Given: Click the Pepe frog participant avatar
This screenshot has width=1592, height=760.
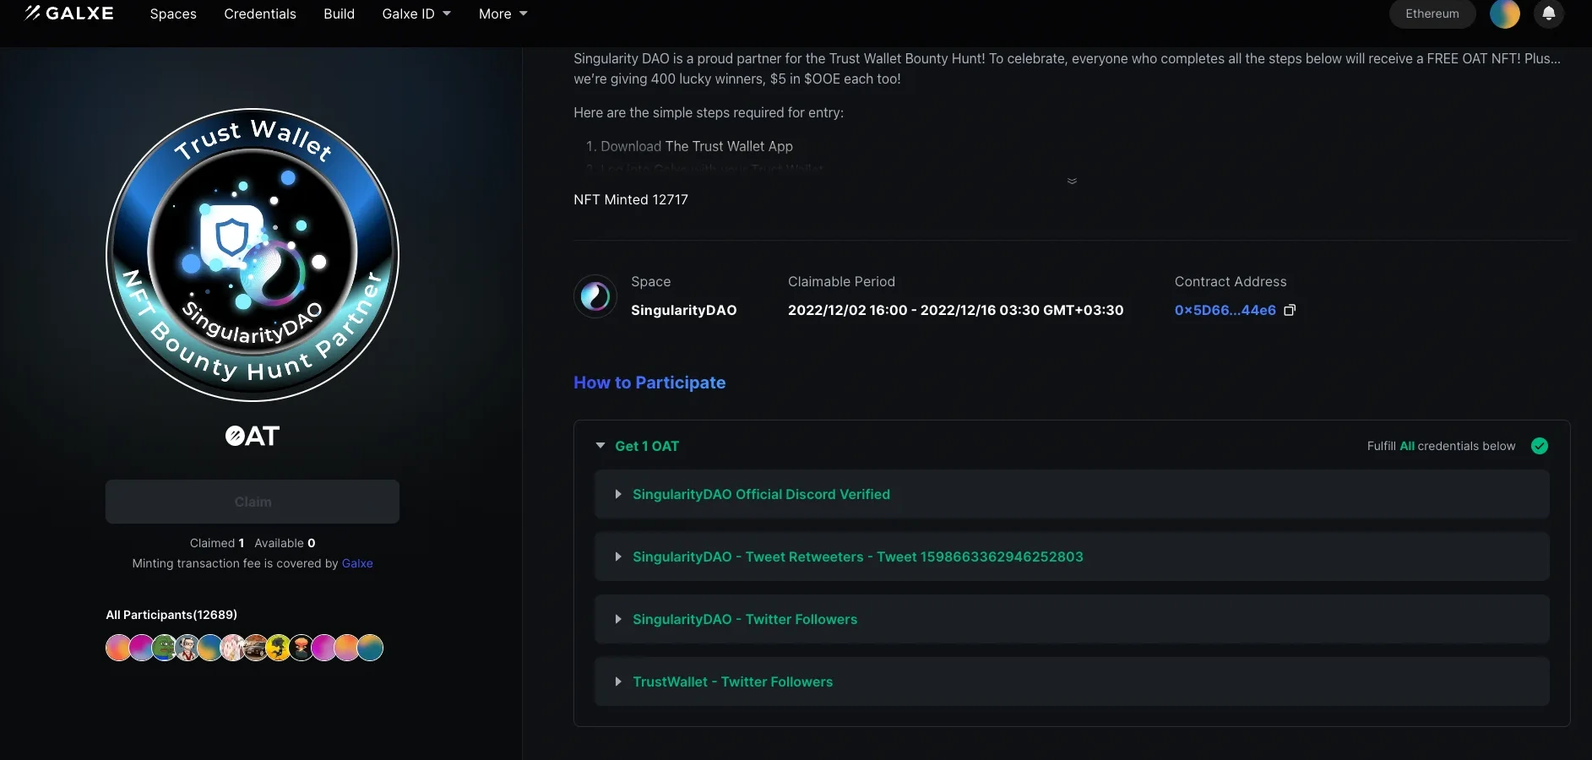Looking at the screenshot, I should point(164,648).
